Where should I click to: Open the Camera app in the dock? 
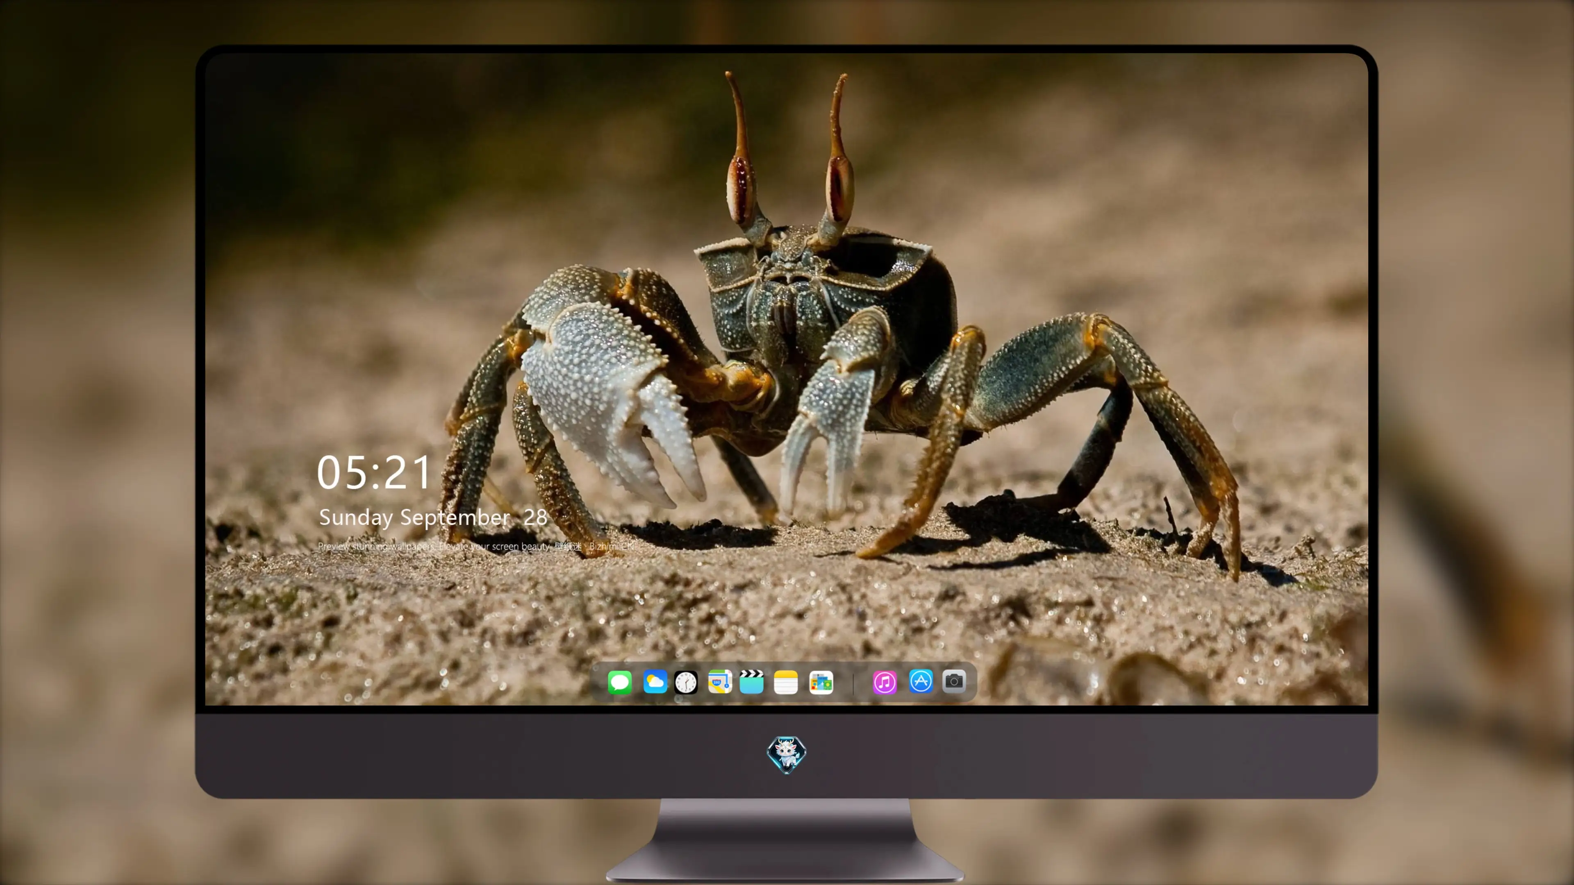tap(954, 681)
